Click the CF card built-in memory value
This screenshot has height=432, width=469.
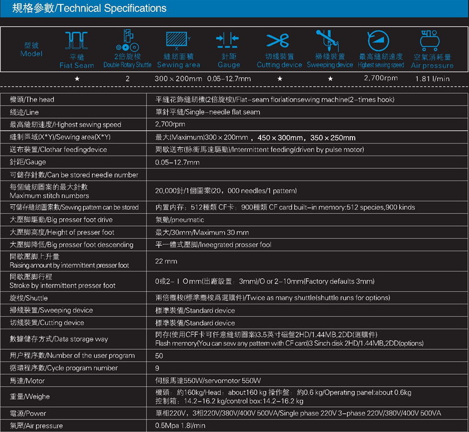click(x=285, y=207)
